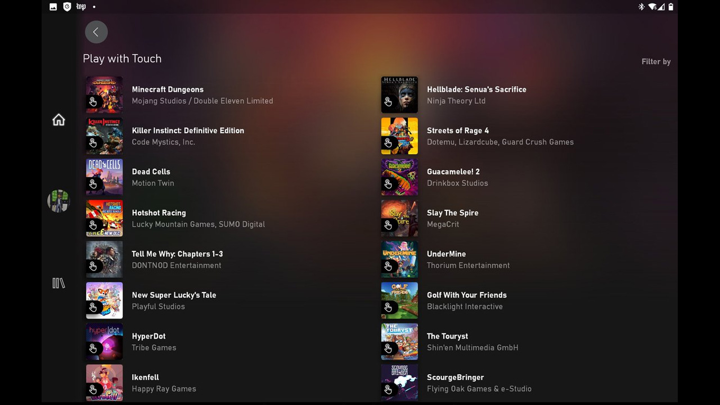720x405 pixels.
Task: Click Dotemu, Lizardcube, Guard Crush Games text
Action: pyautogui.click(x=501, y=142)
